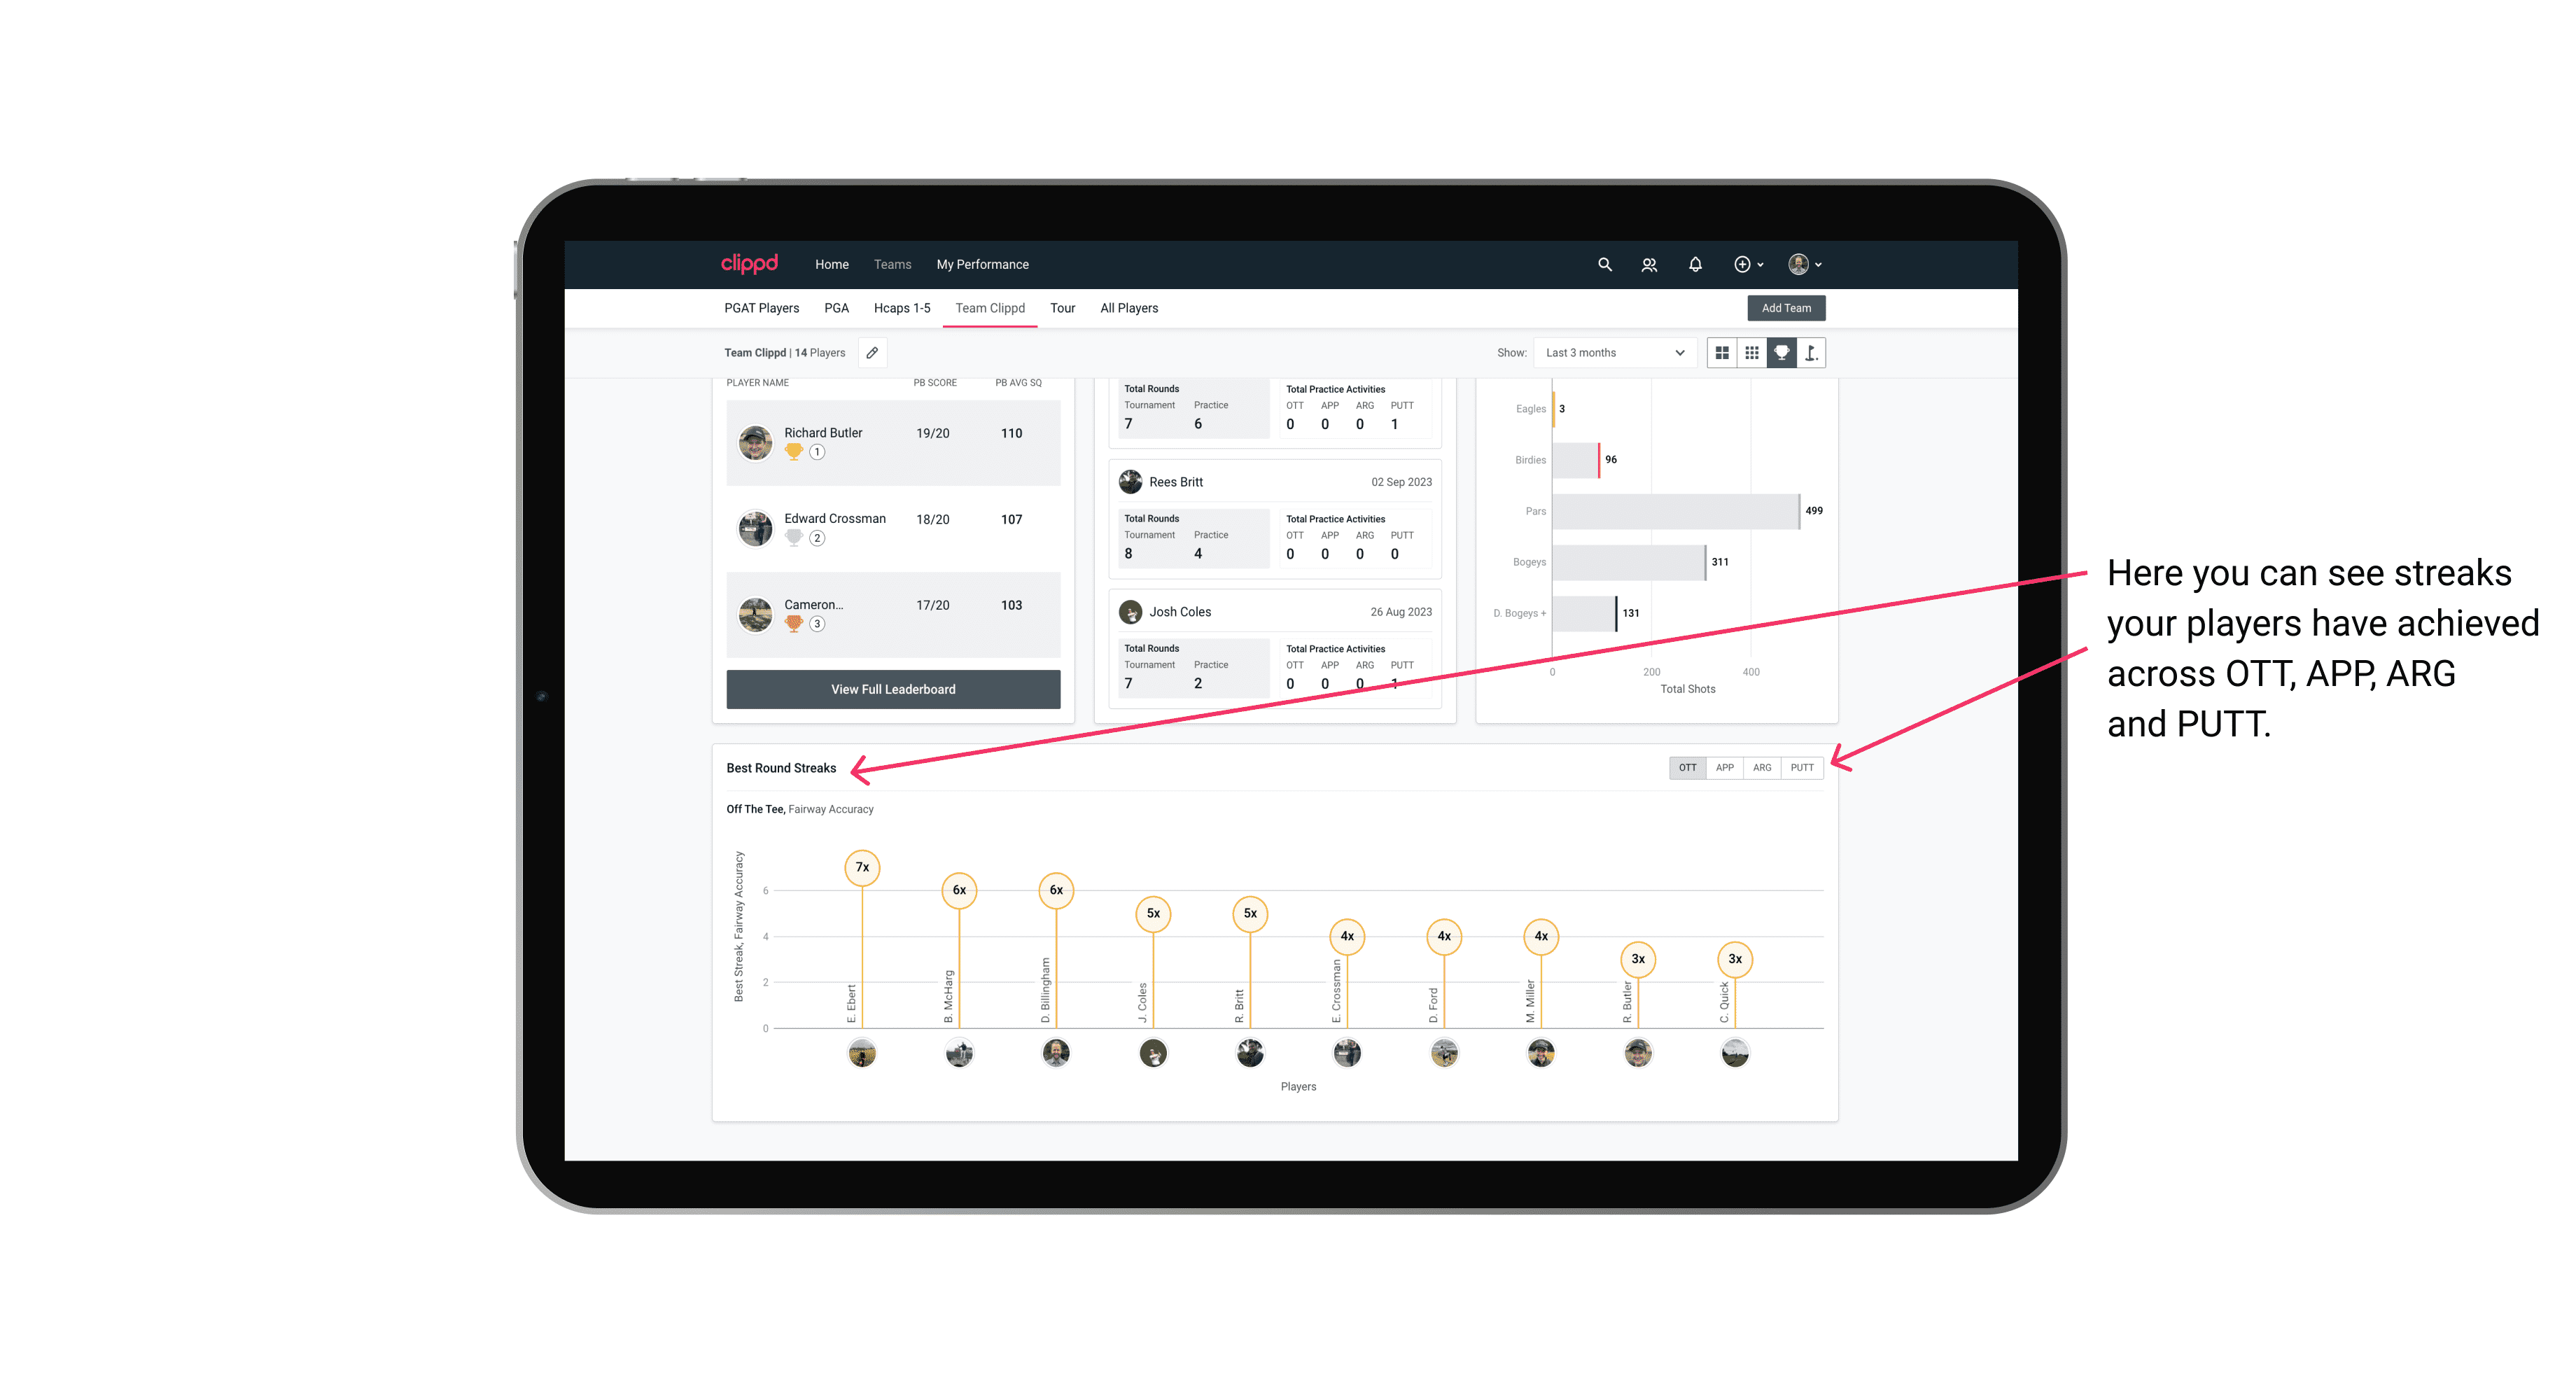Click the My Performance dropdown menu

984,265
